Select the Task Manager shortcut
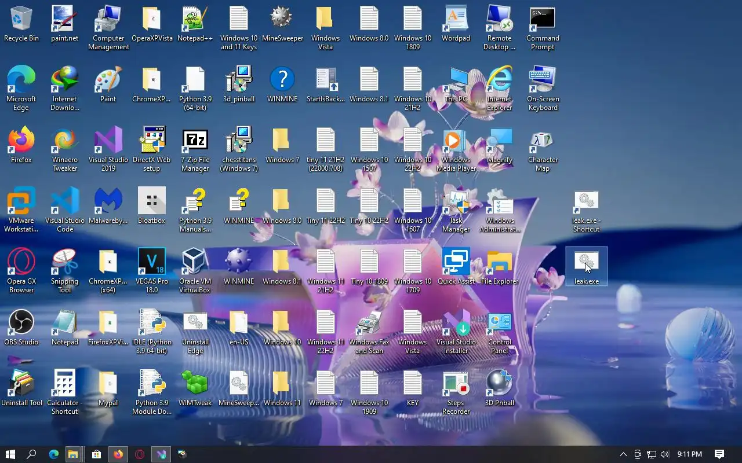This screenshot has width=742, height=463. click(456, 211)
